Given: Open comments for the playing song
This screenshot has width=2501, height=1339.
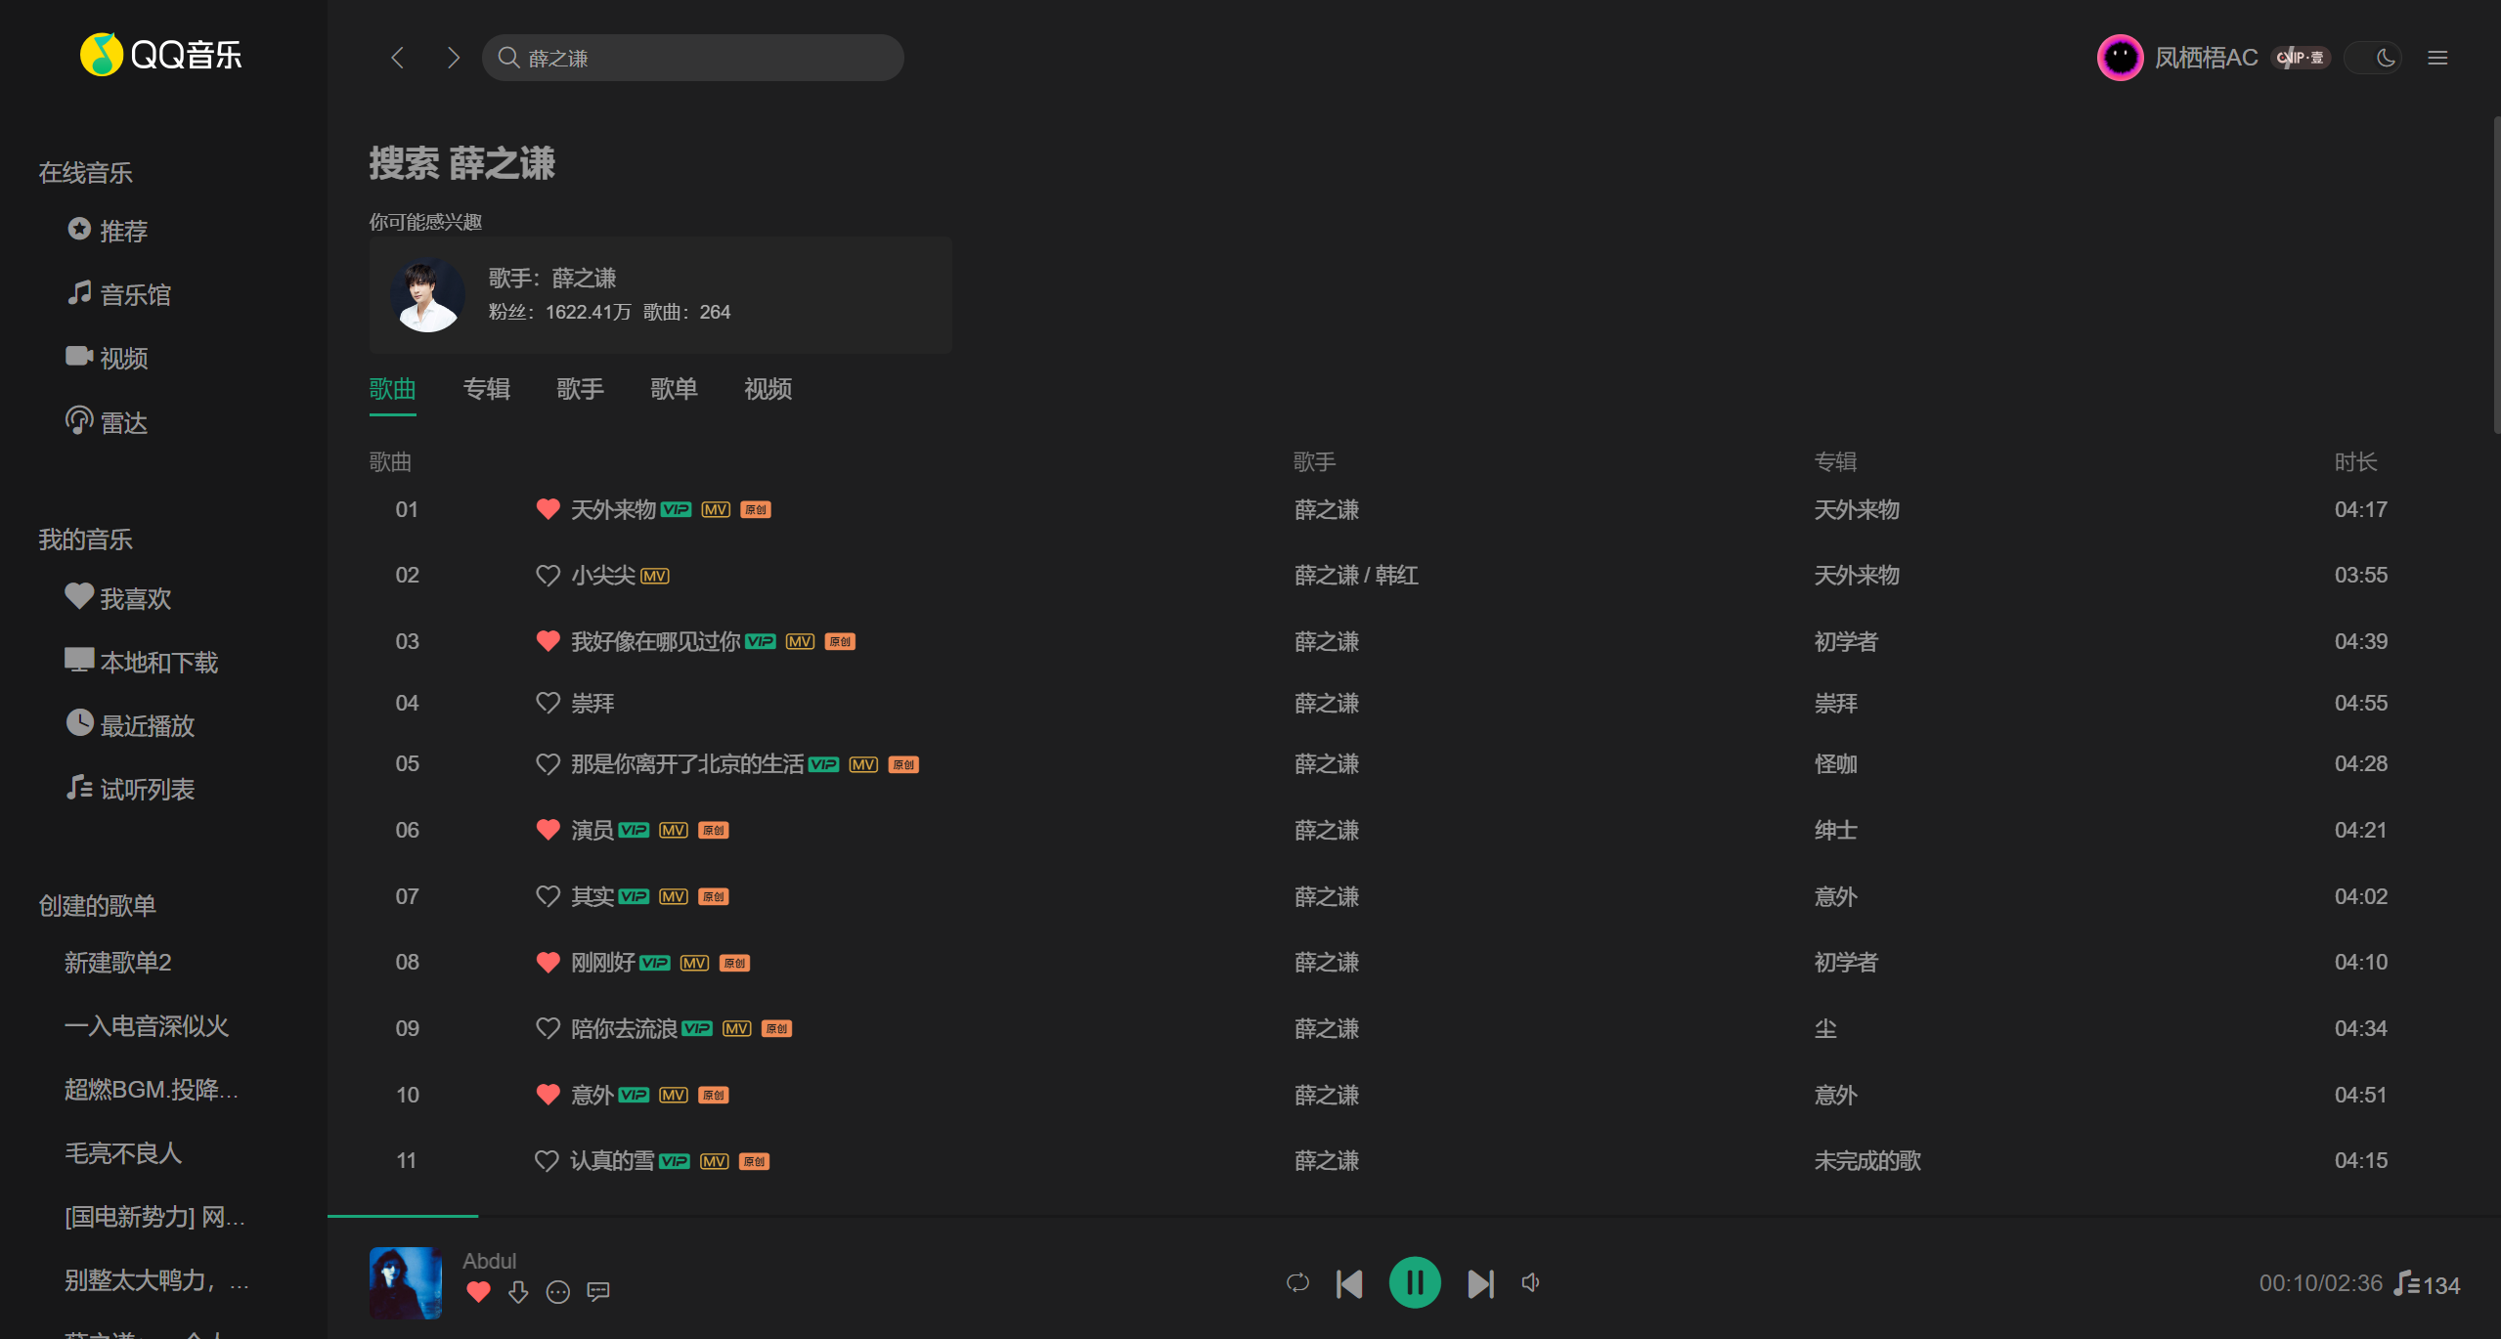Looking at the screenshot, I should tap(598, 1292).
